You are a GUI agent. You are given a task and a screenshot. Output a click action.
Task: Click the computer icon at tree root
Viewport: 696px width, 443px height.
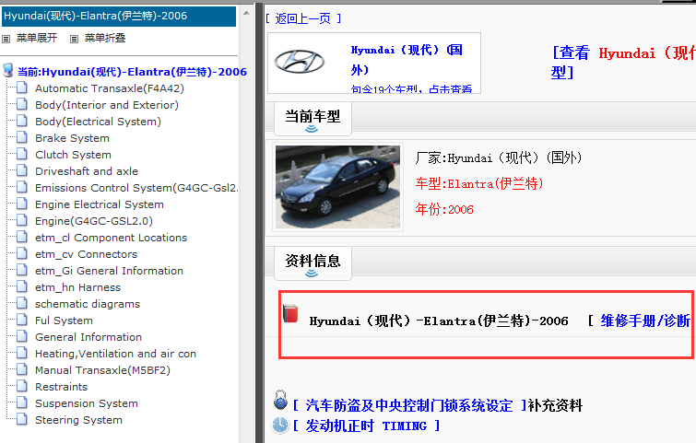[x=8, y=71]
